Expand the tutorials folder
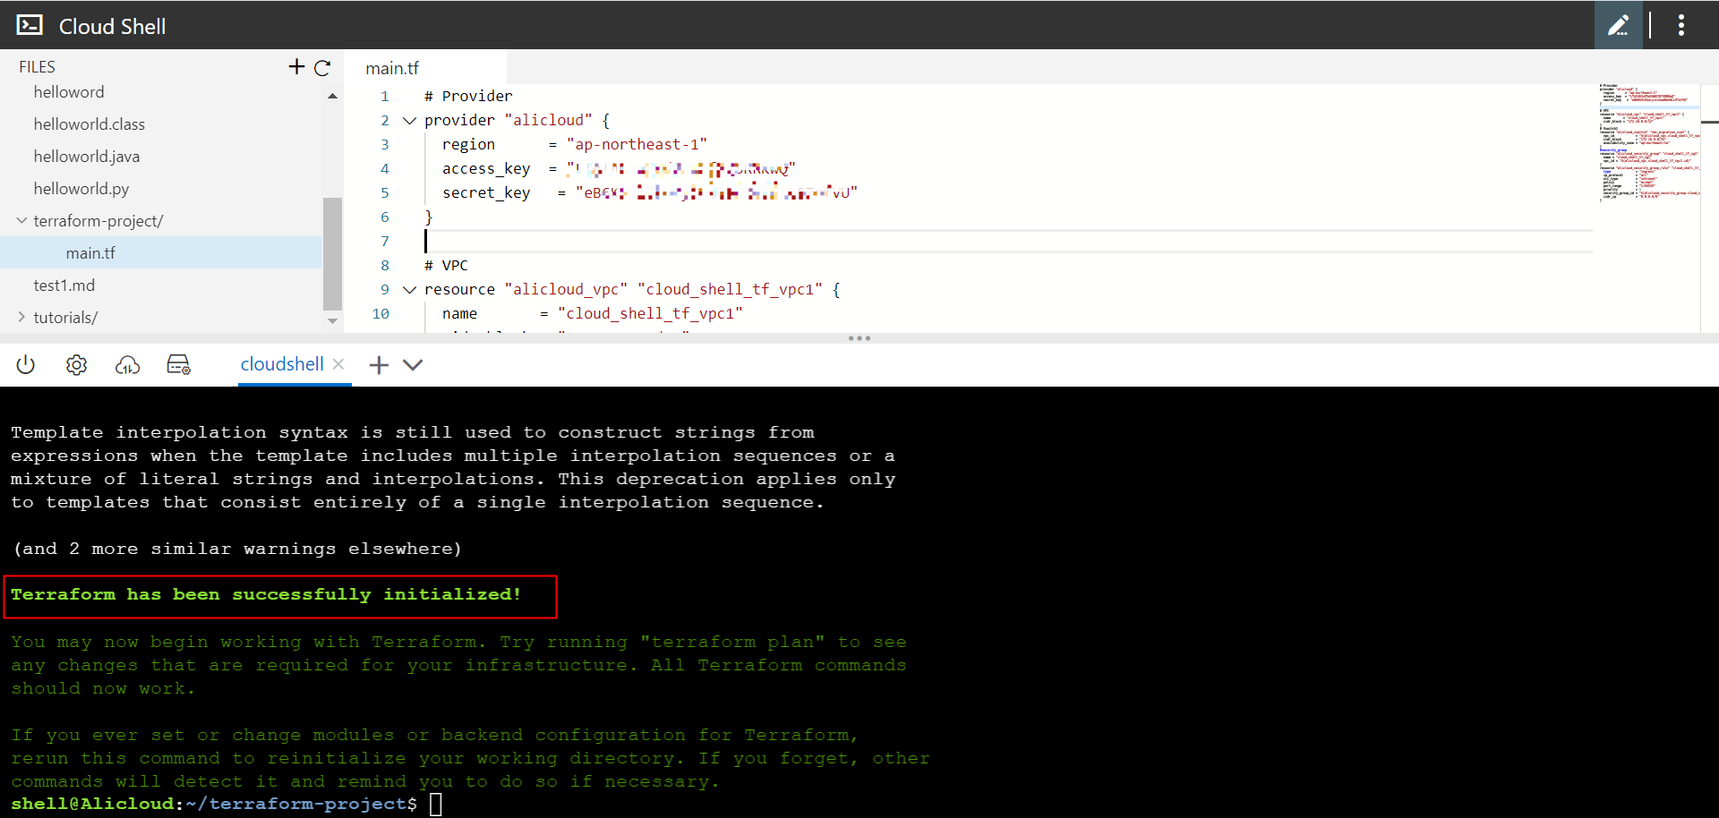Screen dimensions: 1719x818 tap(21, 317)
